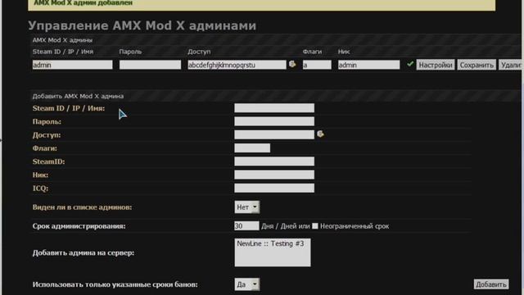Focus the admin row Флаги field
524x295 pixels.
317,65
